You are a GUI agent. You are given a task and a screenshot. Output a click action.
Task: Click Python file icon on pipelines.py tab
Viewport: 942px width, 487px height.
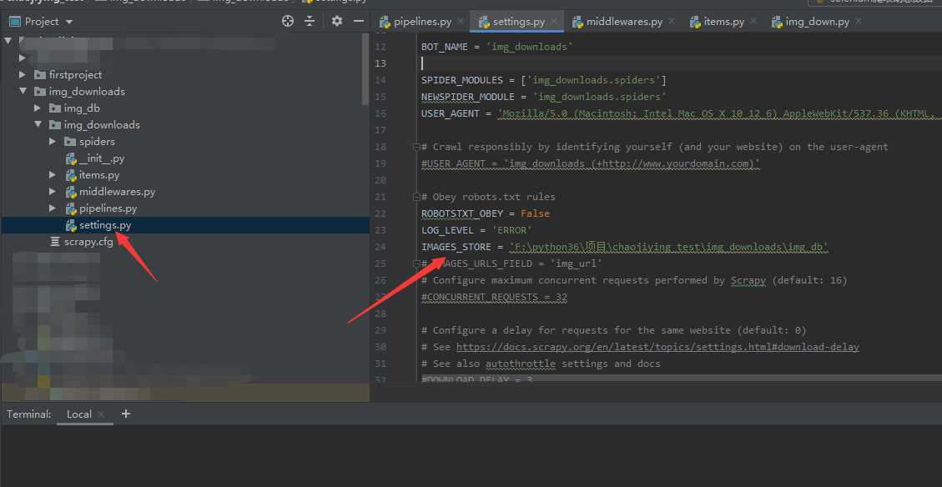(x=385, y=22)
